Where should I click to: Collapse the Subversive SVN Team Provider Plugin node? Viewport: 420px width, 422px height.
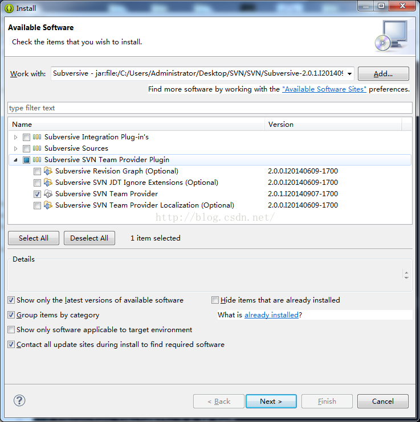click(15, 160)
